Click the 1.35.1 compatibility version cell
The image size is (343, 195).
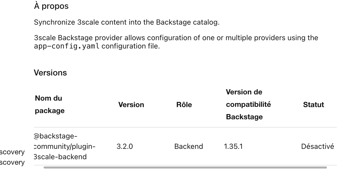point(233,147)
